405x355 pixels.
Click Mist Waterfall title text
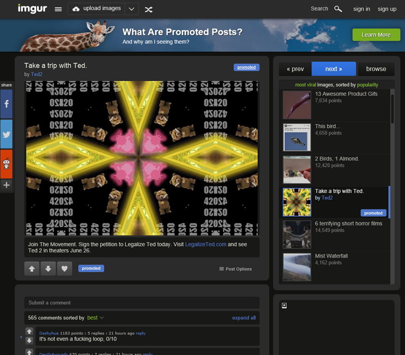[x=332, y=256]
